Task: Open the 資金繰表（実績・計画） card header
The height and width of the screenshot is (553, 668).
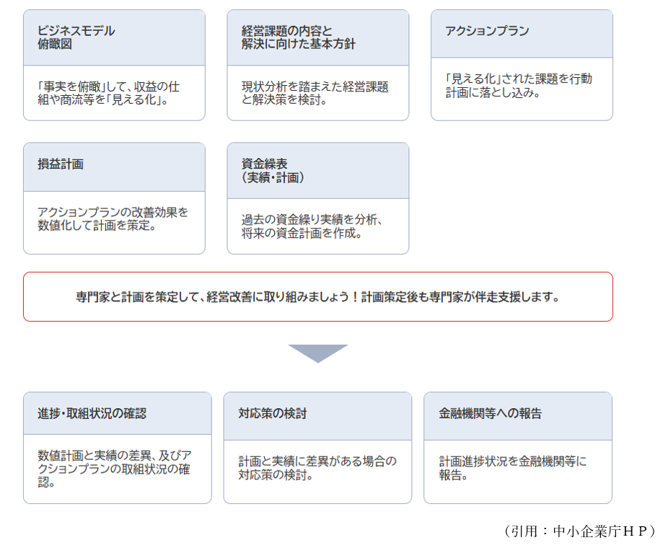Action: [276, 171]
